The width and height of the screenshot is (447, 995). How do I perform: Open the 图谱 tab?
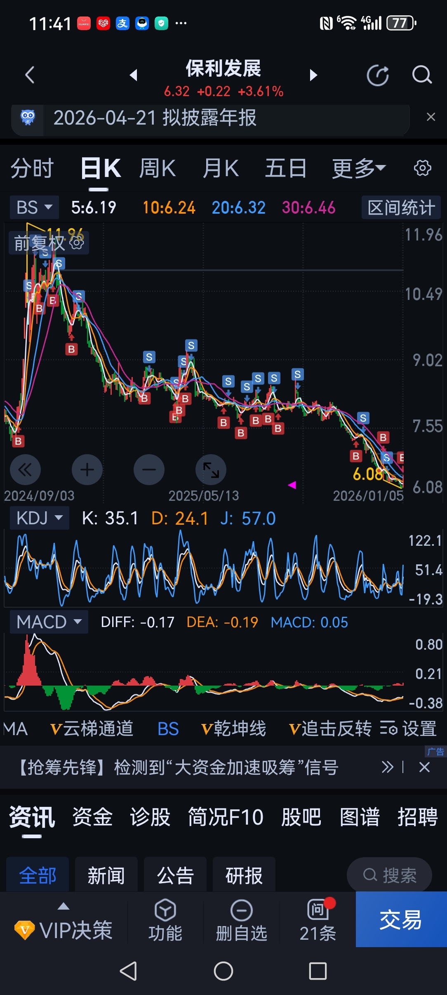tap(360, 817)
